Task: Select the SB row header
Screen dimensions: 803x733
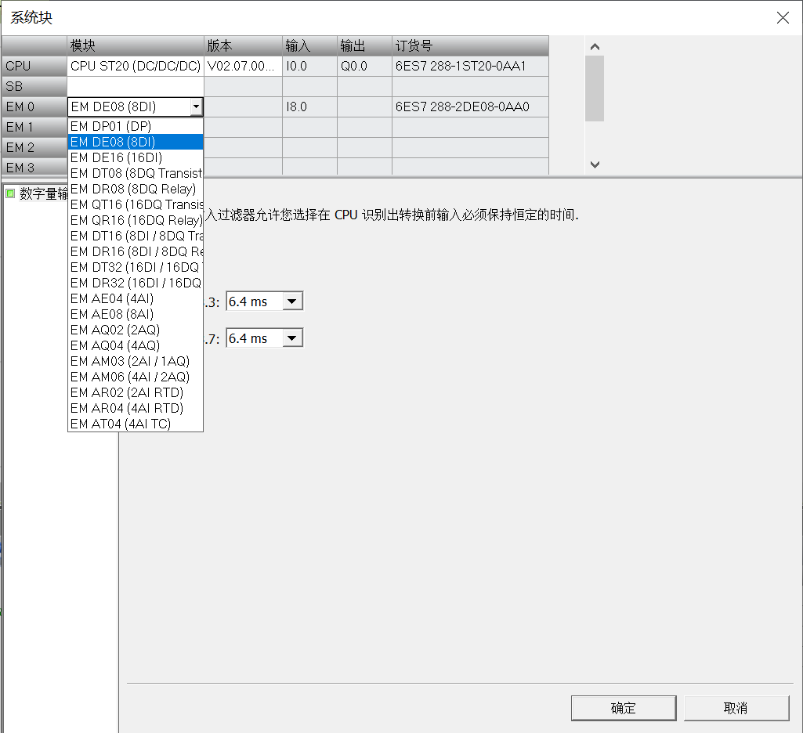Action: click(34, 86)
